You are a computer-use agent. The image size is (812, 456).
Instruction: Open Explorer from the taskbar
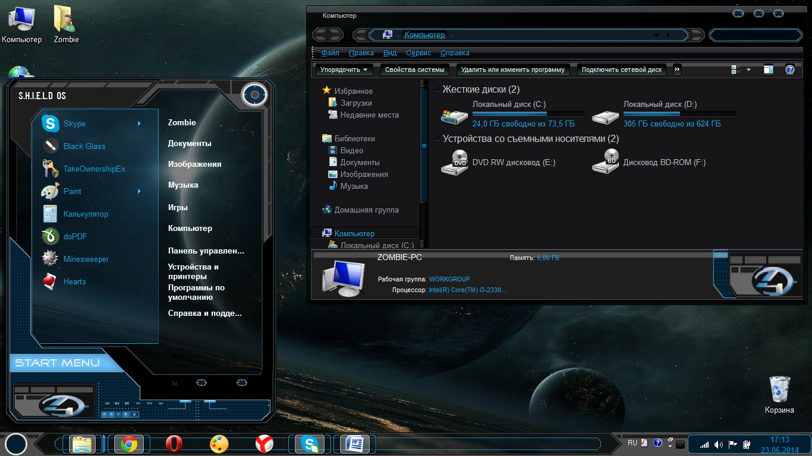pos(82,444)
